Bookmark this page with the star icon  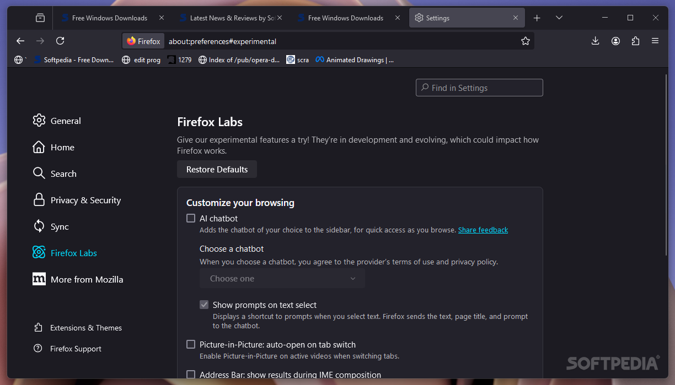(526, 41)
